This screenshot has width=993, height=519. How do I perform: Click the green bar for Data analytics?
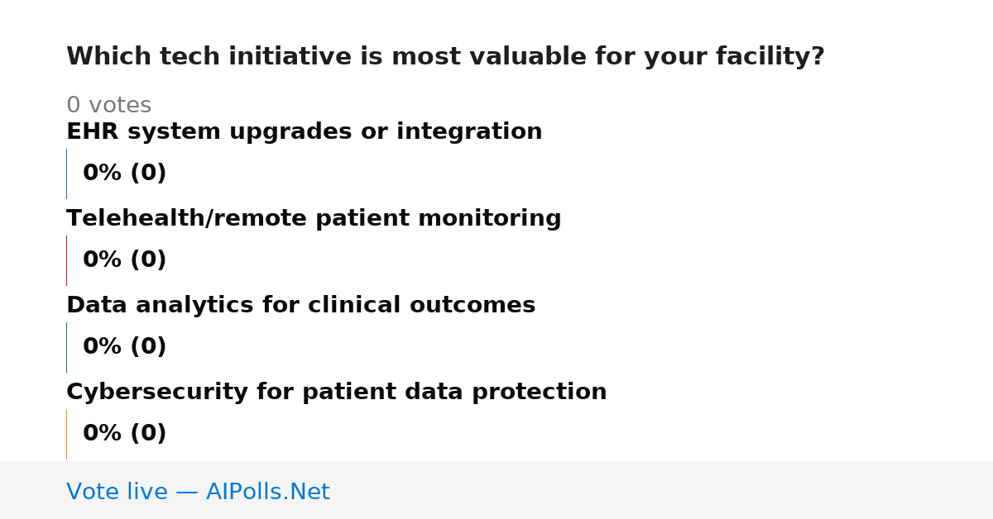pos(66,347)
